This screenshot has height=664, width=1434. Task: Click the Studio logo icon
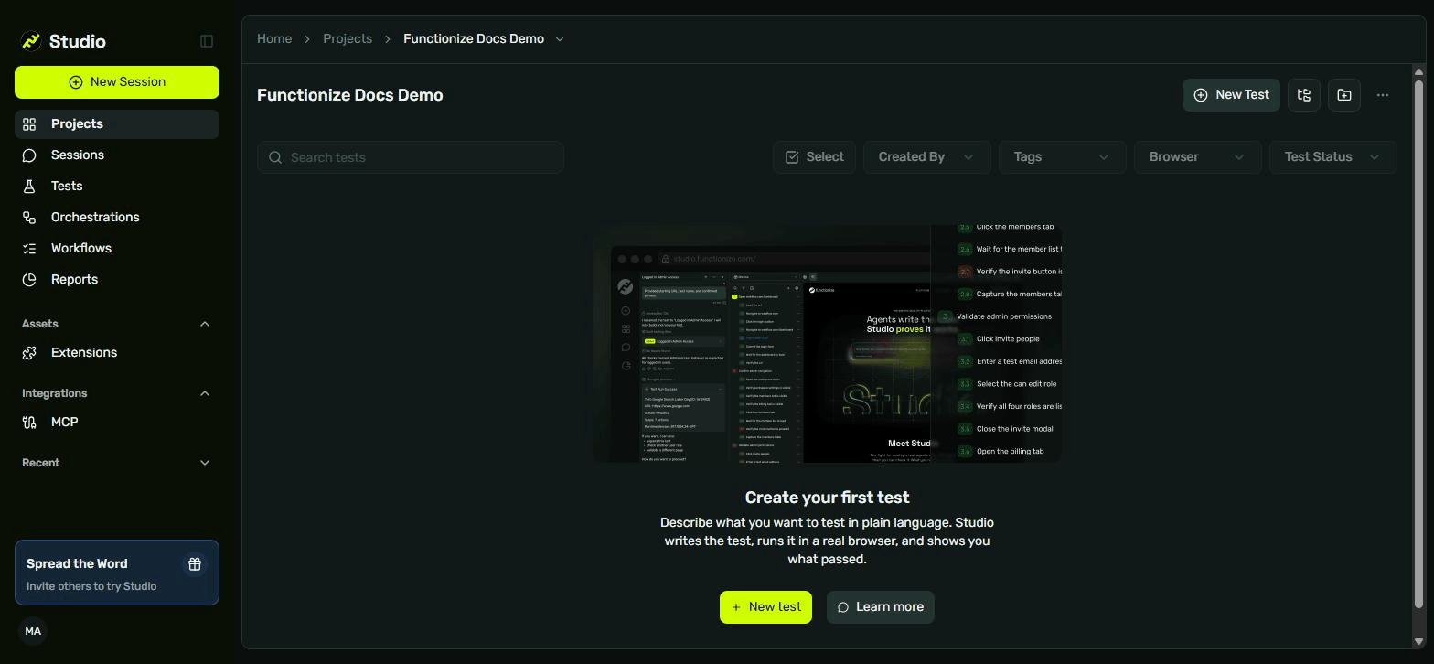click(31, 41)
